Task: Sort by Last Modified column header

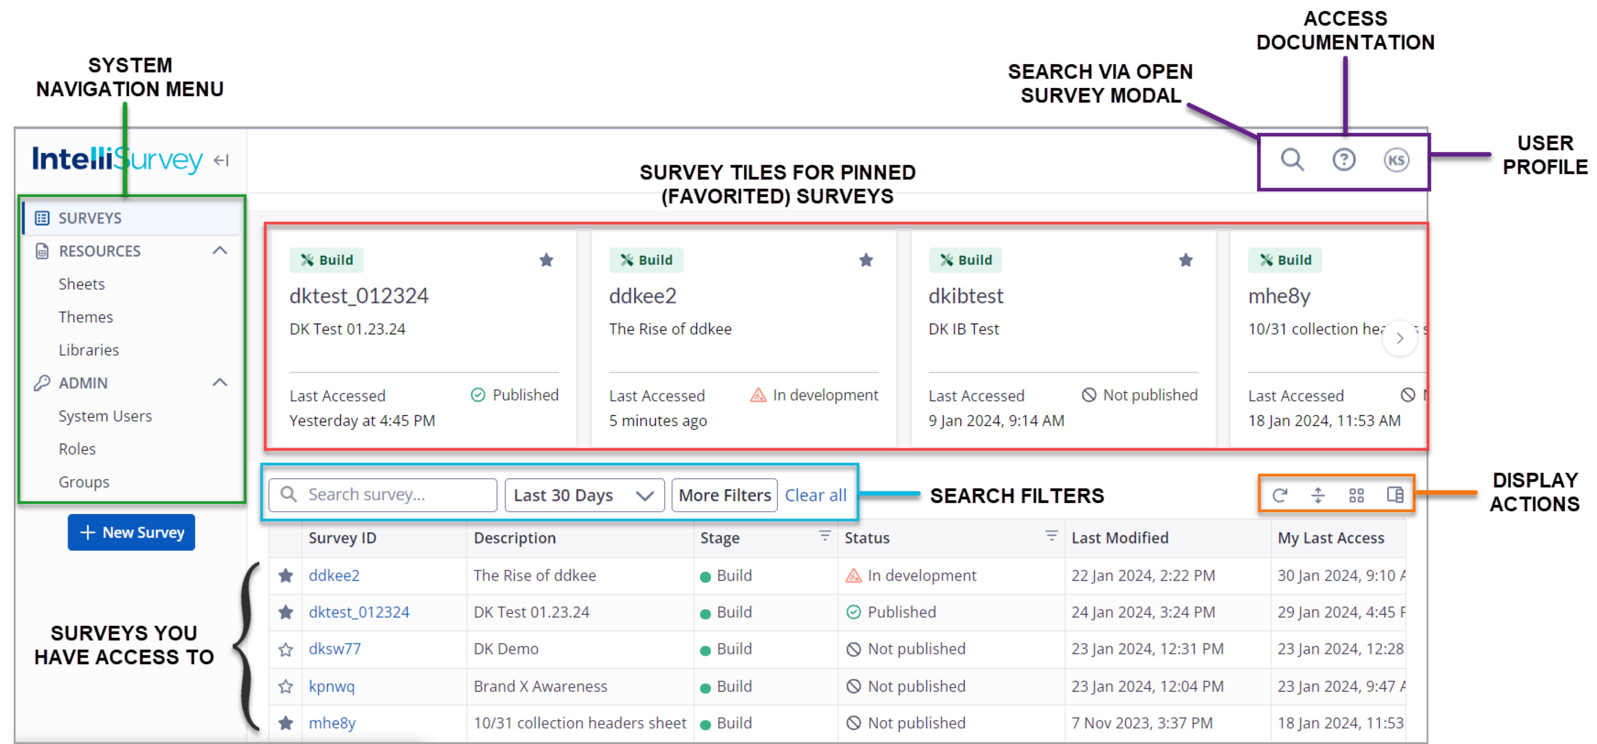Action: (x=1120, y=537)
